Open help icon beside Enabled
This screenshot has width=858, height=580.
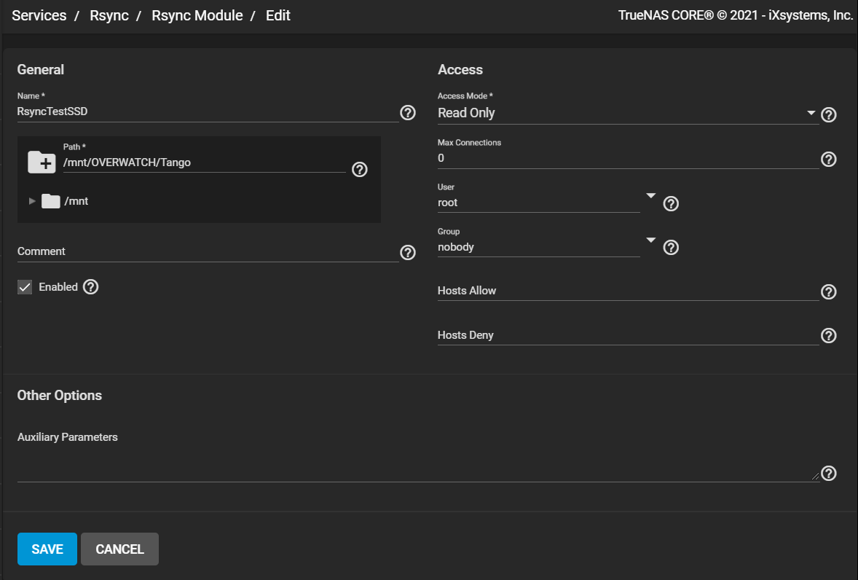[91, 286]
